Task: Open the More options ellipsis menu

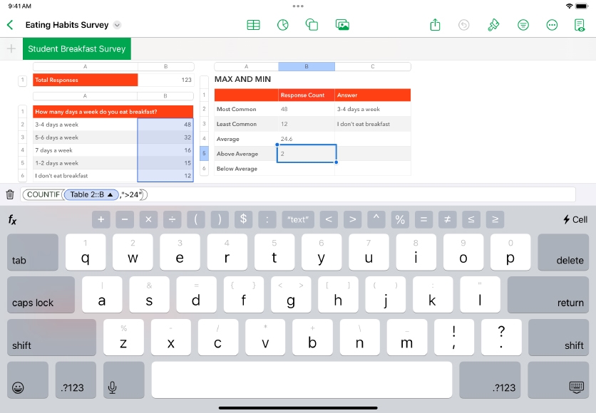Action: coord(552,25)
